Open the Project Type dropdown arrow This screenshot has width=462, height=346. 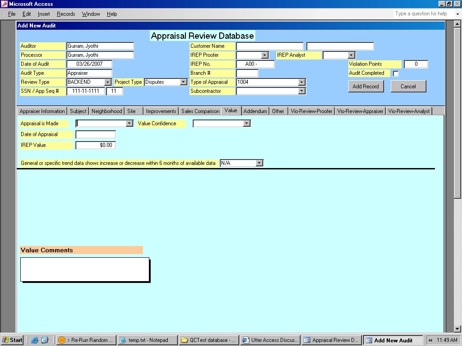[183, 82]
